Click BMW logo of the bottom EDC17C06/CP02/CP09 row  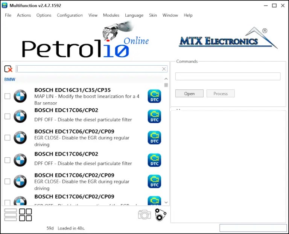(20, 201)
